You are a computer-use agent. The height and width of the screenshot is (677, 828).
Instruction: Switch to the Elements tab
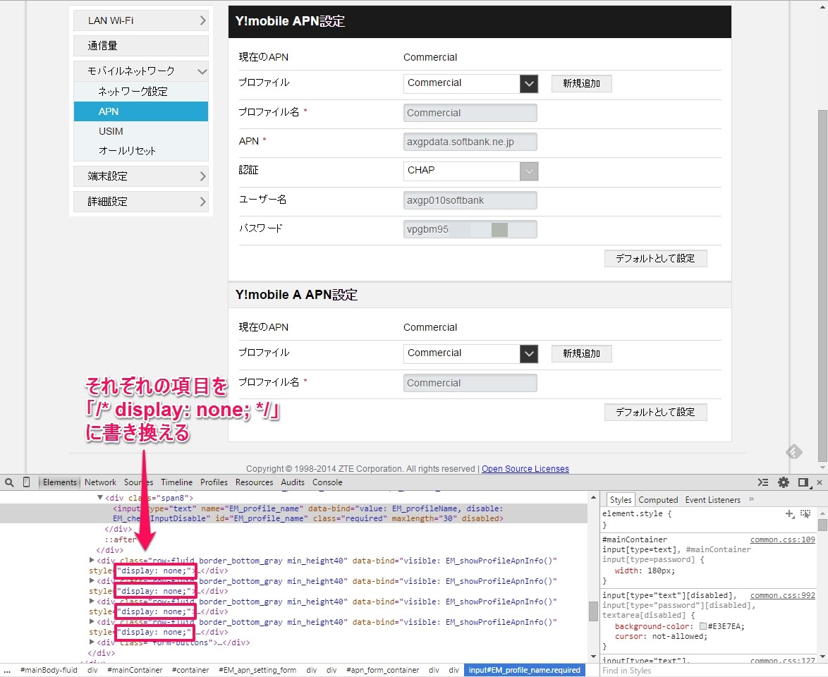(x=60, y=482)
